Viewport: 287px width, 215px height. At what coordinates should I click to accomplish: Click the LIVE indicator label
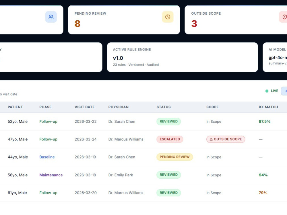(x=275, y=91)
